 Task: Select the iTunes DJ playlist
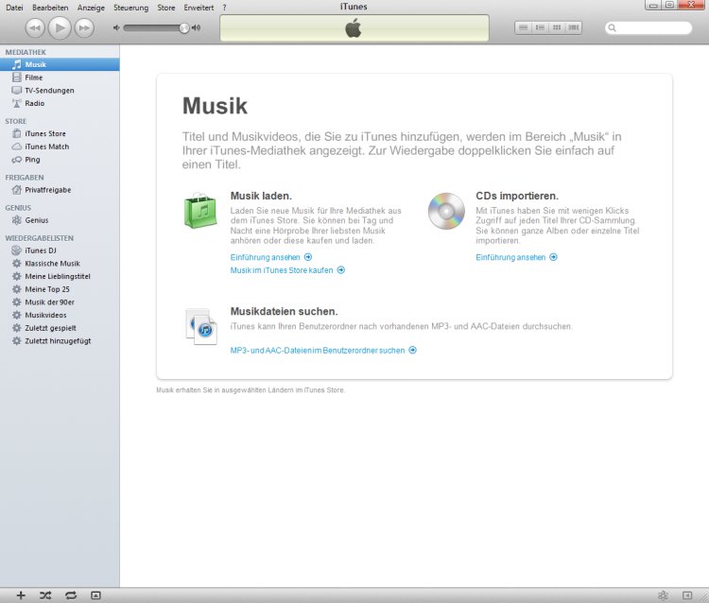60,250
